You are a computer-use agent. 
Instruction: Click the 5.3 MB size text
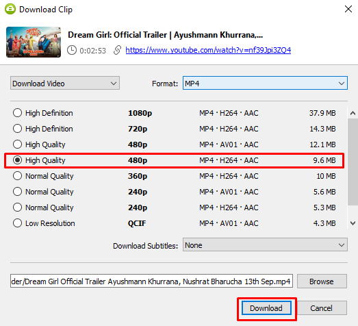324,208
